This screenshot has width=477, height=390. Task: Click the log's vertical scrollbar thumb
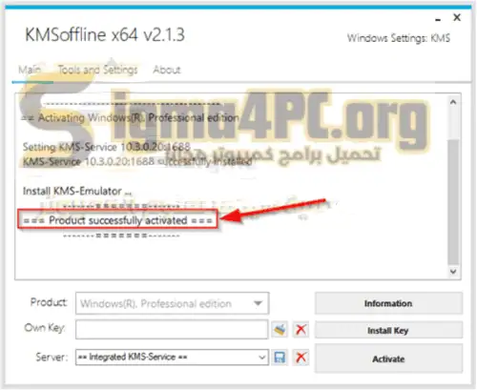(453, 201)
